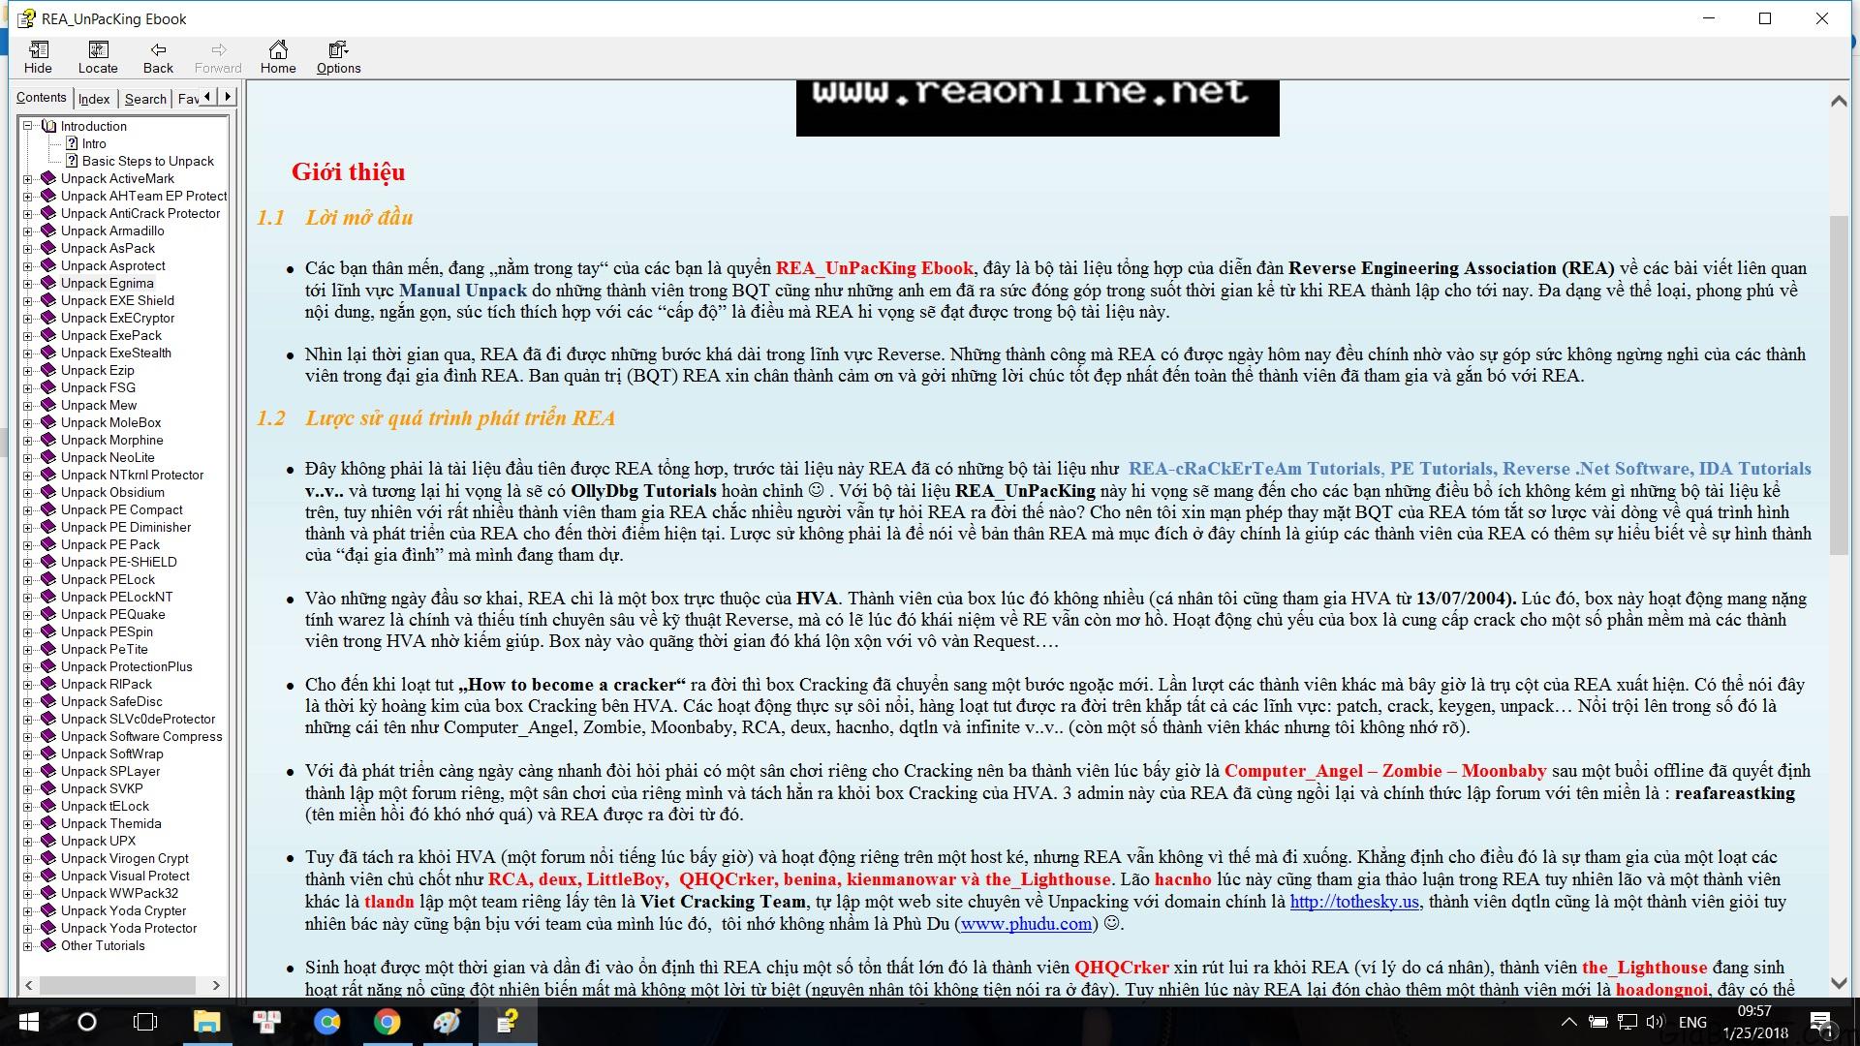The width and height of the screenshot is (1860, 1046).
Task: Select Unpack MoleBox in contents
Action: 111,422
